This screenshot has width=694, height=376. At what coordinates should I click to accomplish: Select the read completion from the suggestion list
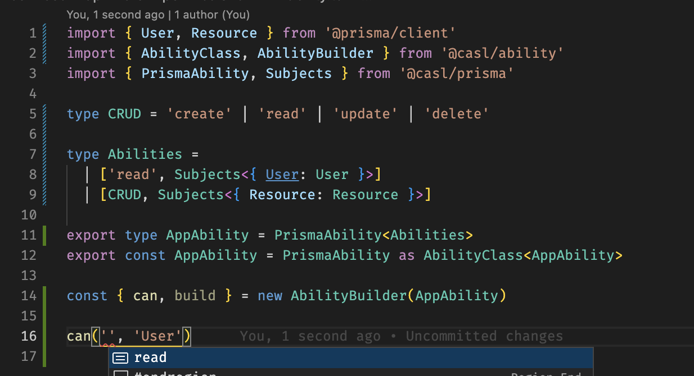click(x=152, y=357)
